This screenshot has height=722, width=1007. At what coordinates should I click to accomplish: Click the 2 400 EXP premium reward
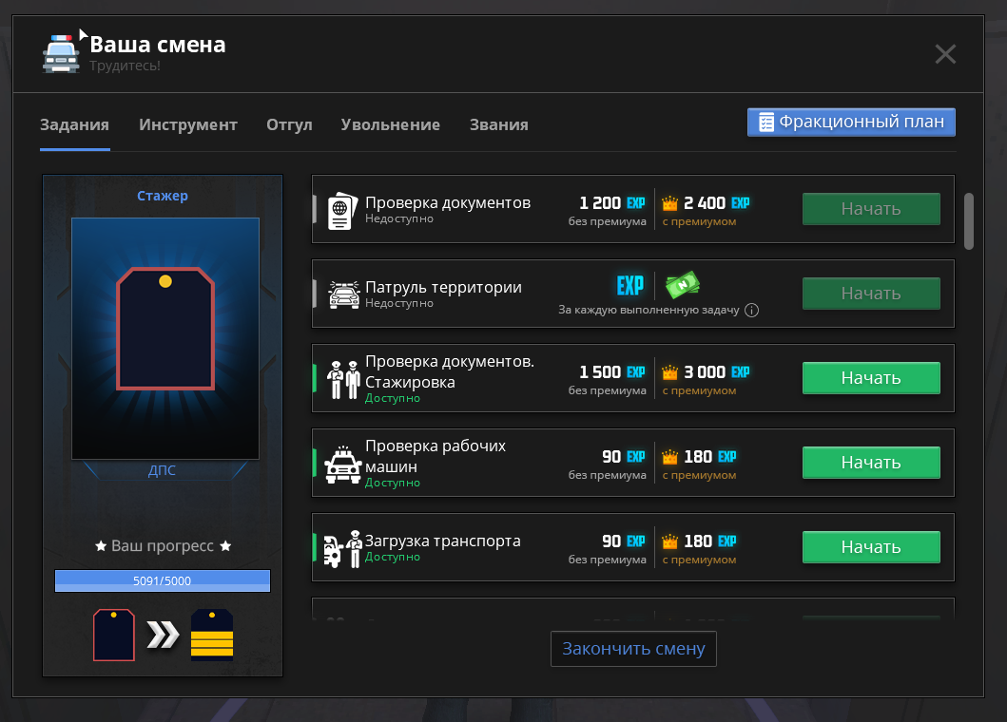tap(717, 203)
